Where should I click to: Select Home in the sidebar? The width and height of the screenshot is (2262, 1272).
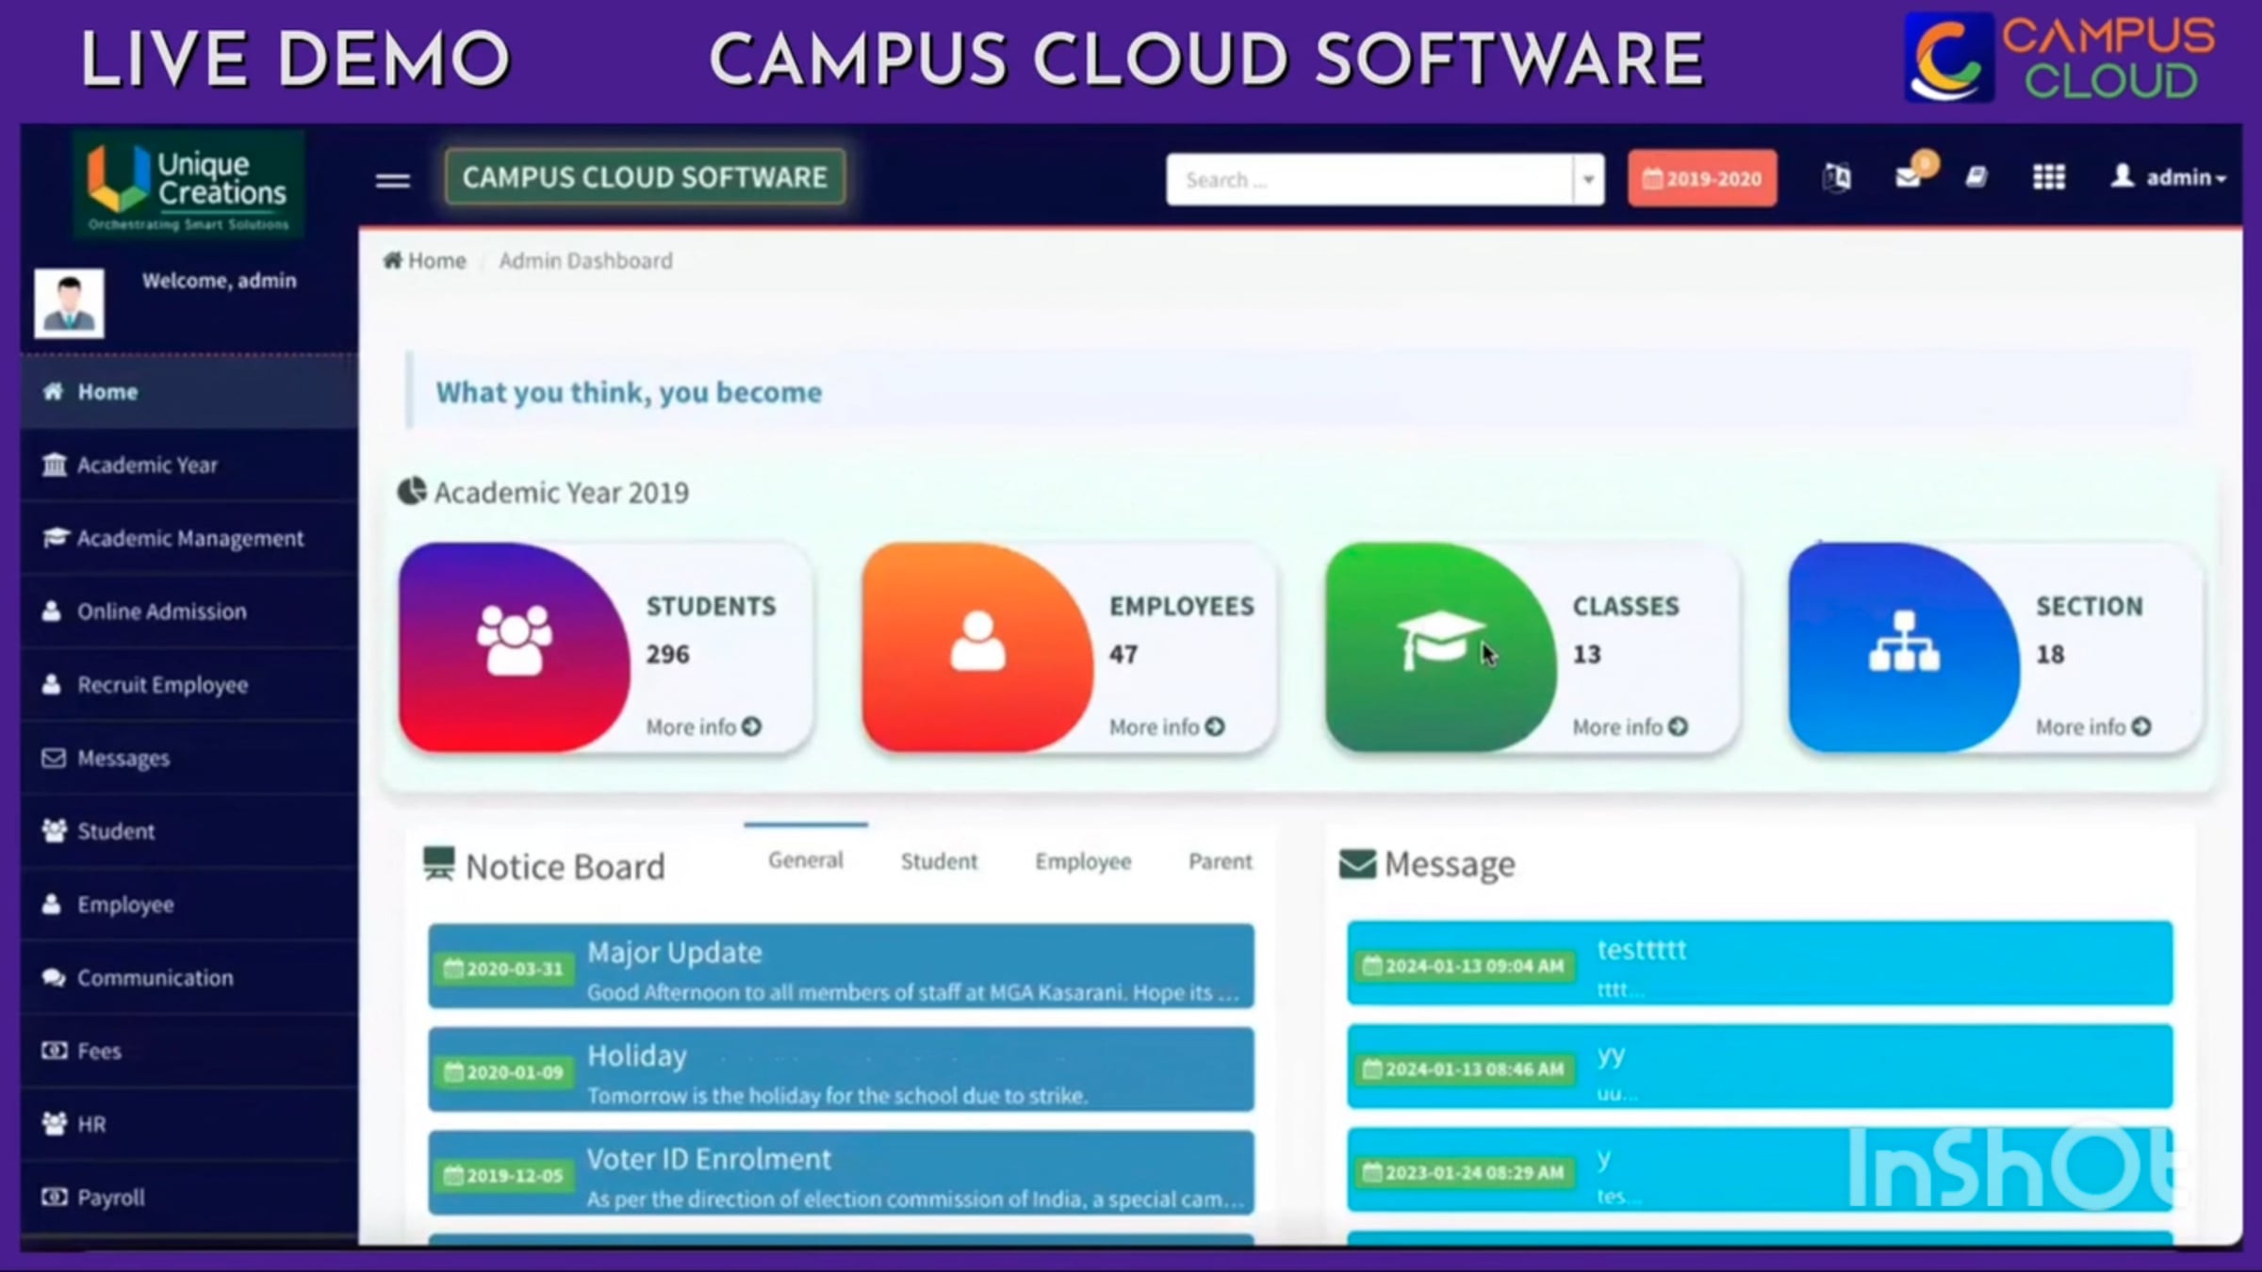coord(188,392)
